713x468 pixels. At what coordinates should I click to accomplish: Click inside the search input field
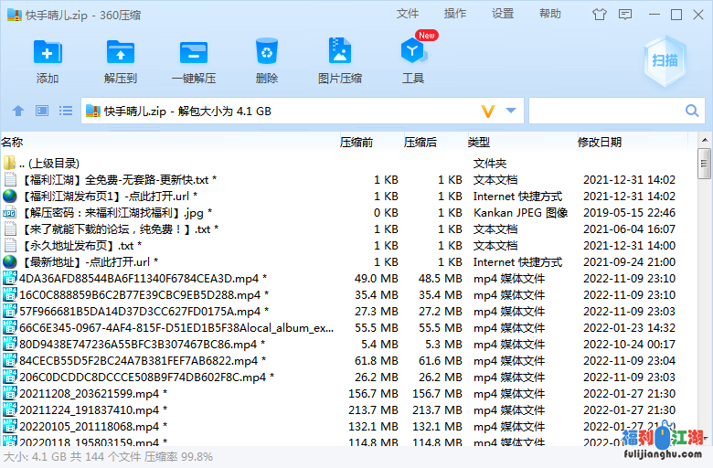(605, 112)
